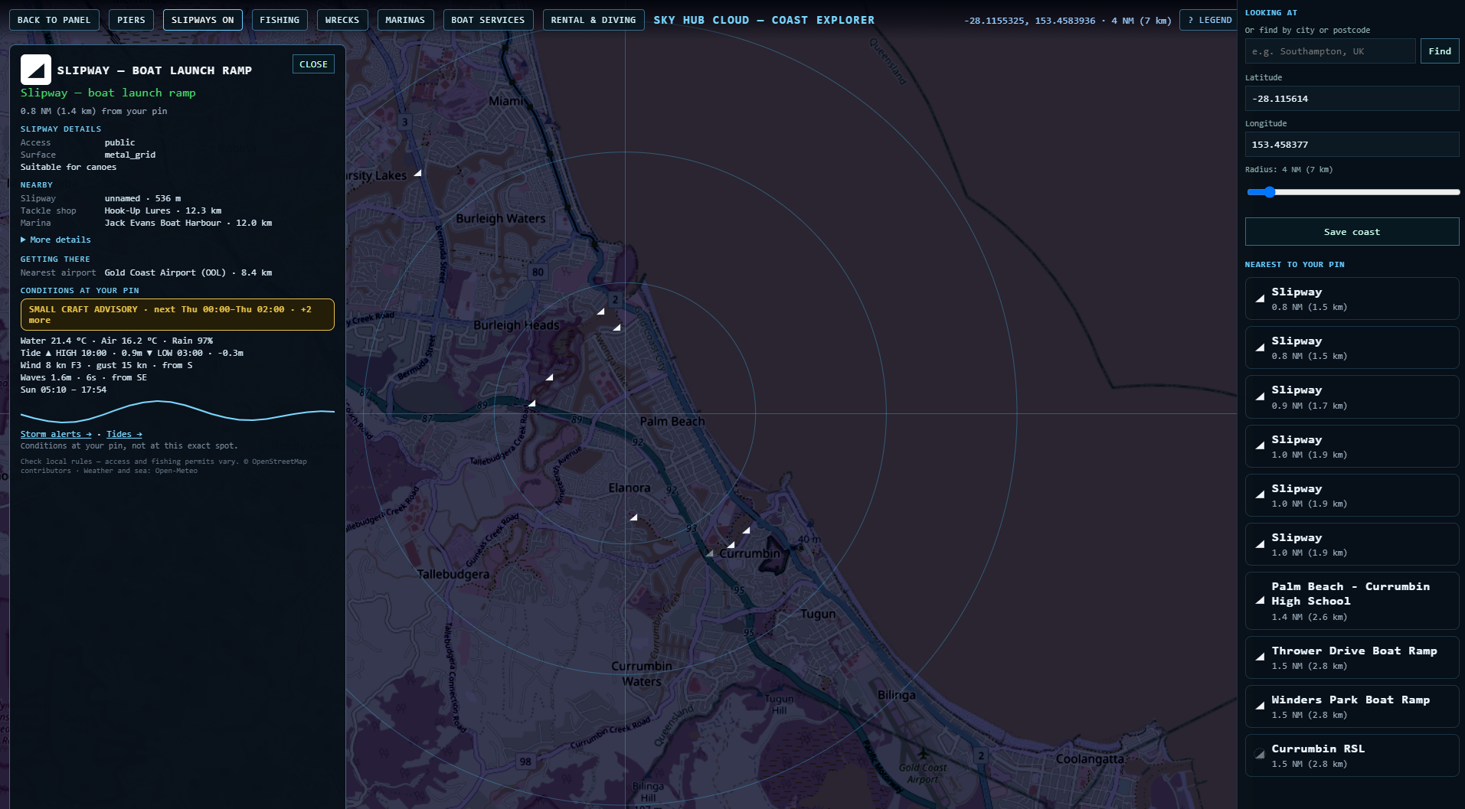Close the slipway detail panel

click(313, 64)
